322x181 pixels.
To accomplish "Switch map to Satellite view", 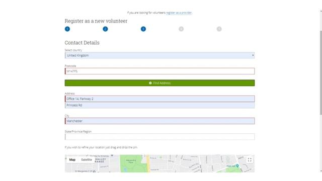I will click(x=87, y=160).
